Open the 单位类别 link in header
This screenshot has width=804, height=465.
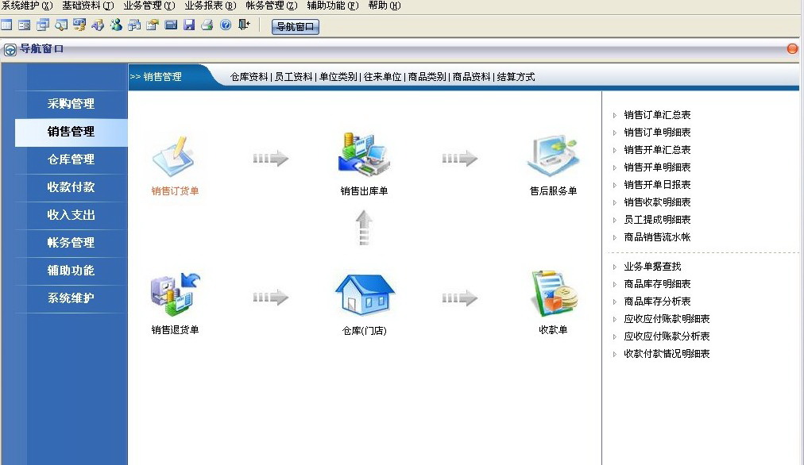tap(338, 77)
